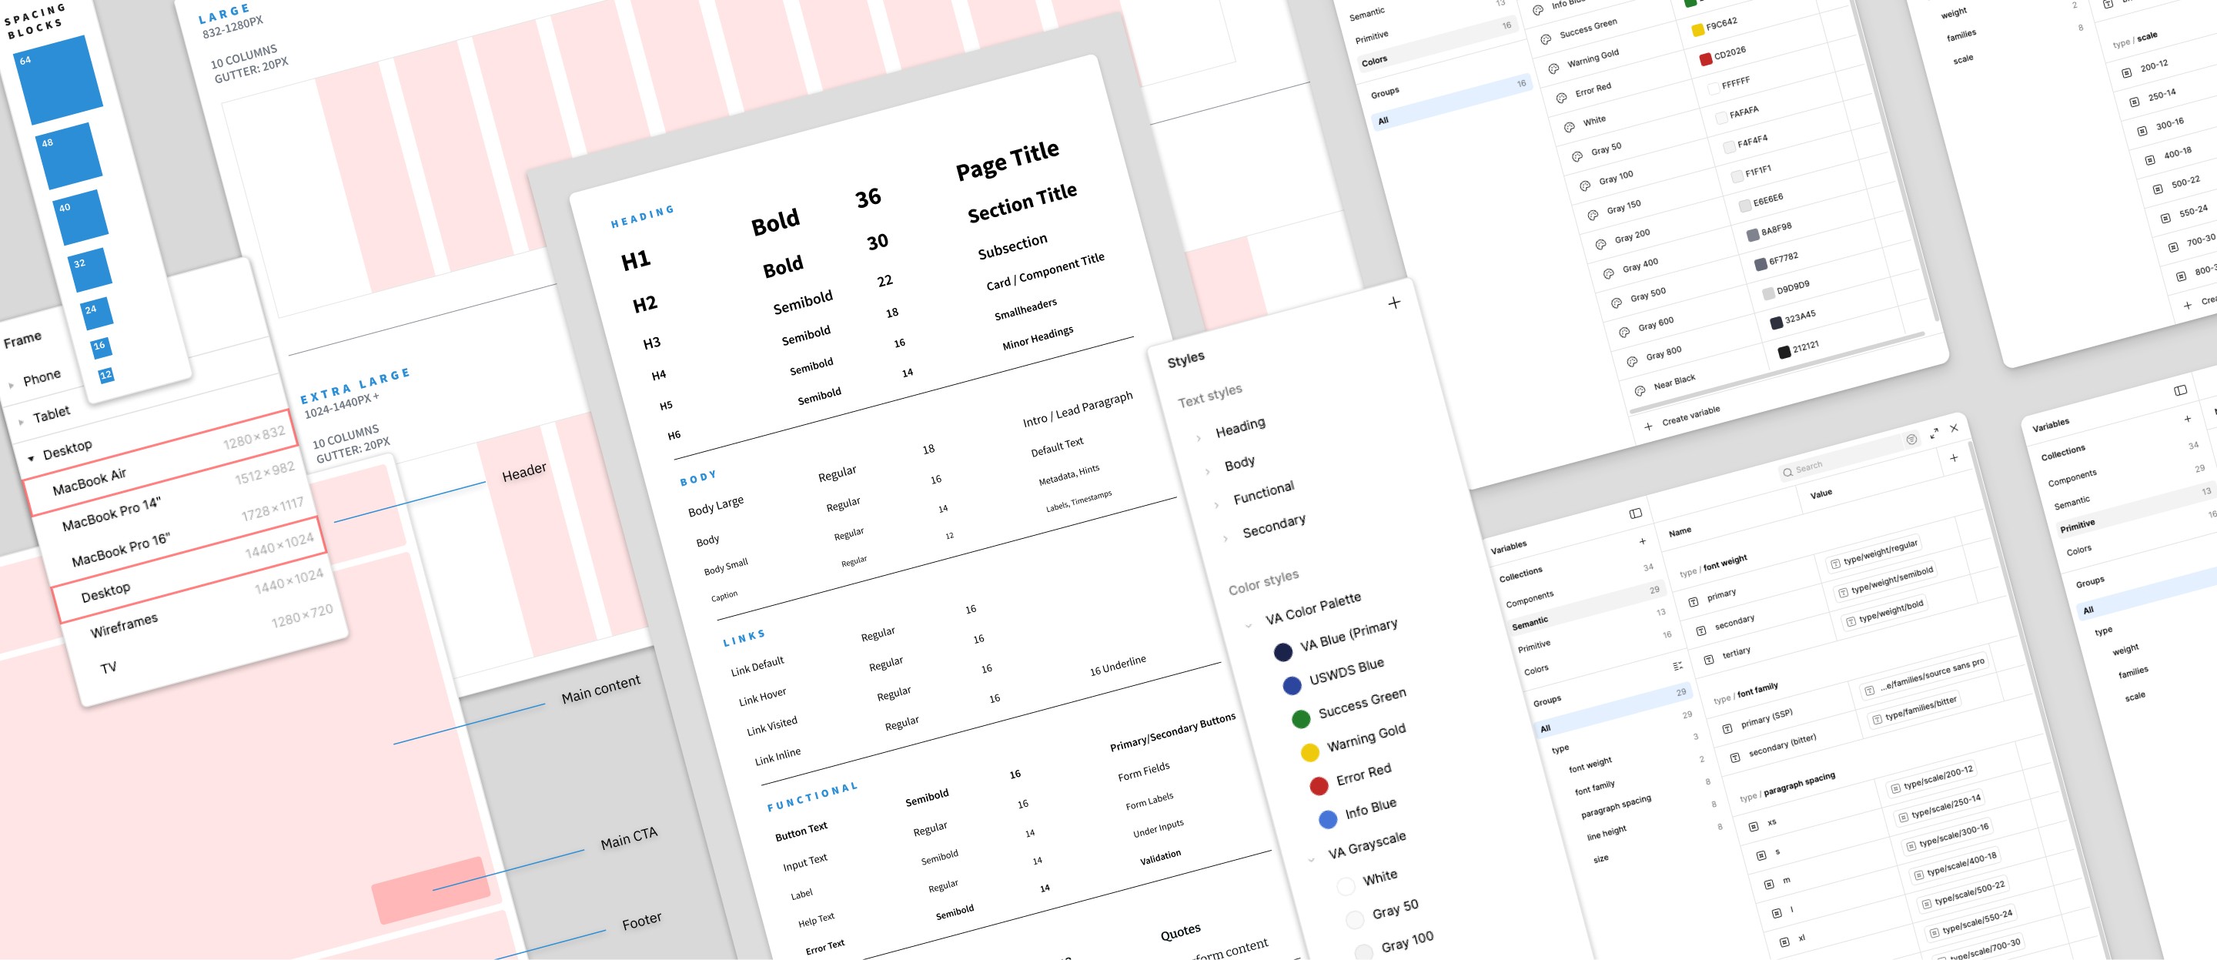This screenshot has height=960, width=2217.
Task: Collapse the VA Grayscale color styles
Action: click(x=1311, y=859)
